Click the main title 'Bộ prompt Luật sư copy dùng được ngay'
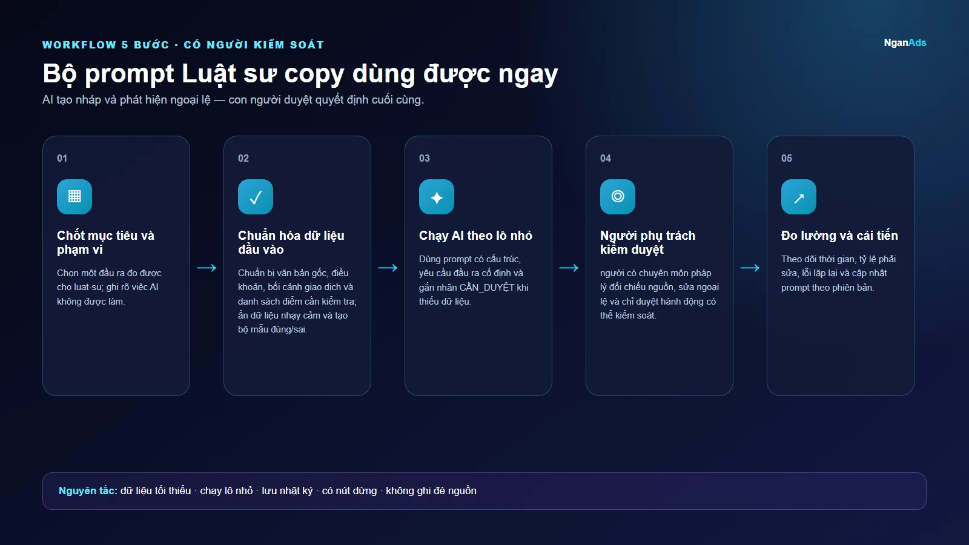This screenshot has height=545, width=969. point(300,74)
